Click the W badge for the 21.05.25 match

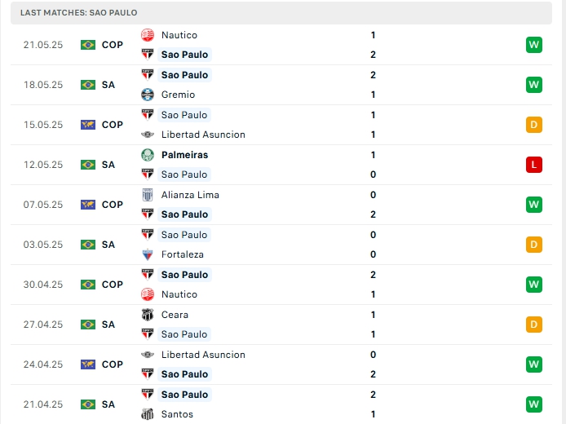534,45
